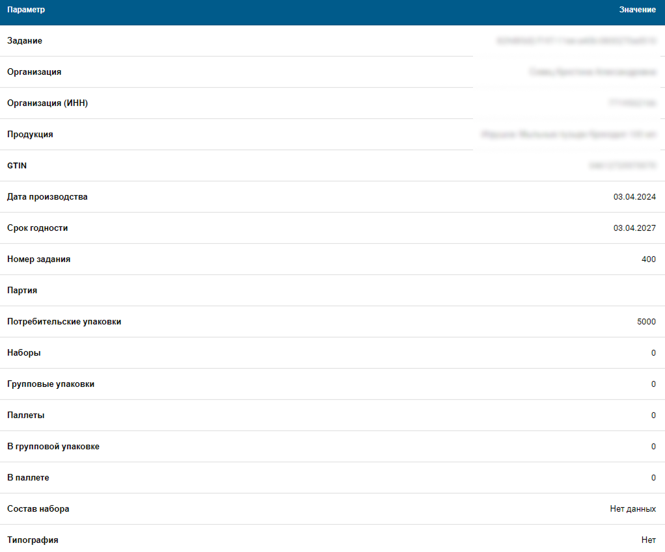Click the production date 03.04.2024
The height and width of the screenshot is (552, 665).
pos(634,196)
